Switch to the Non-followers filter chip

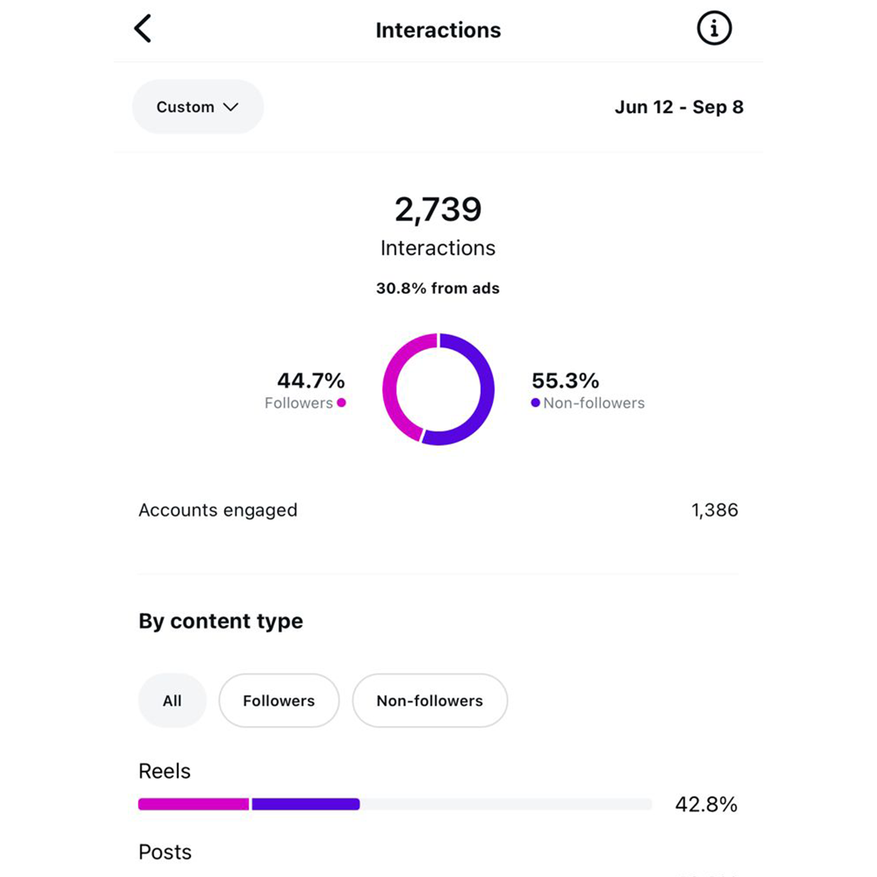click(430, 701)
